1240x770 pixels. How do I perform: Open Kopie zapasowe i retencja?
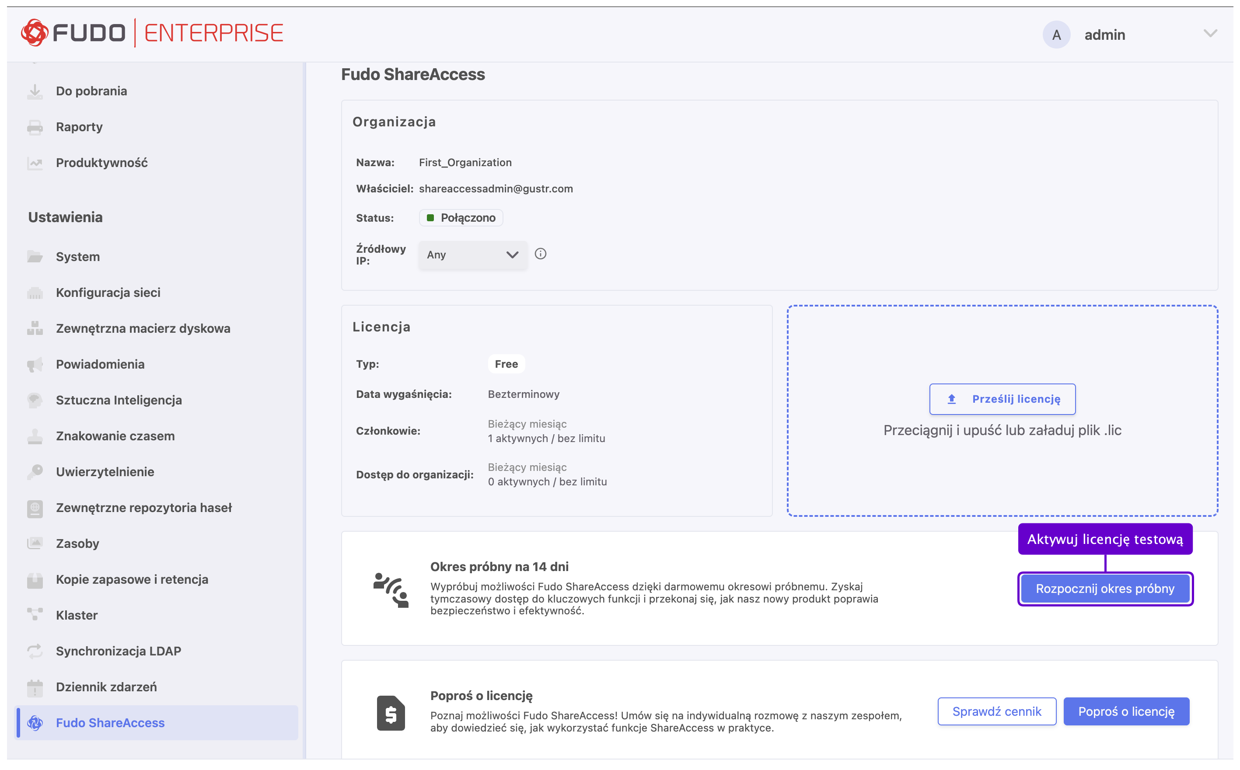pos(132,580)
